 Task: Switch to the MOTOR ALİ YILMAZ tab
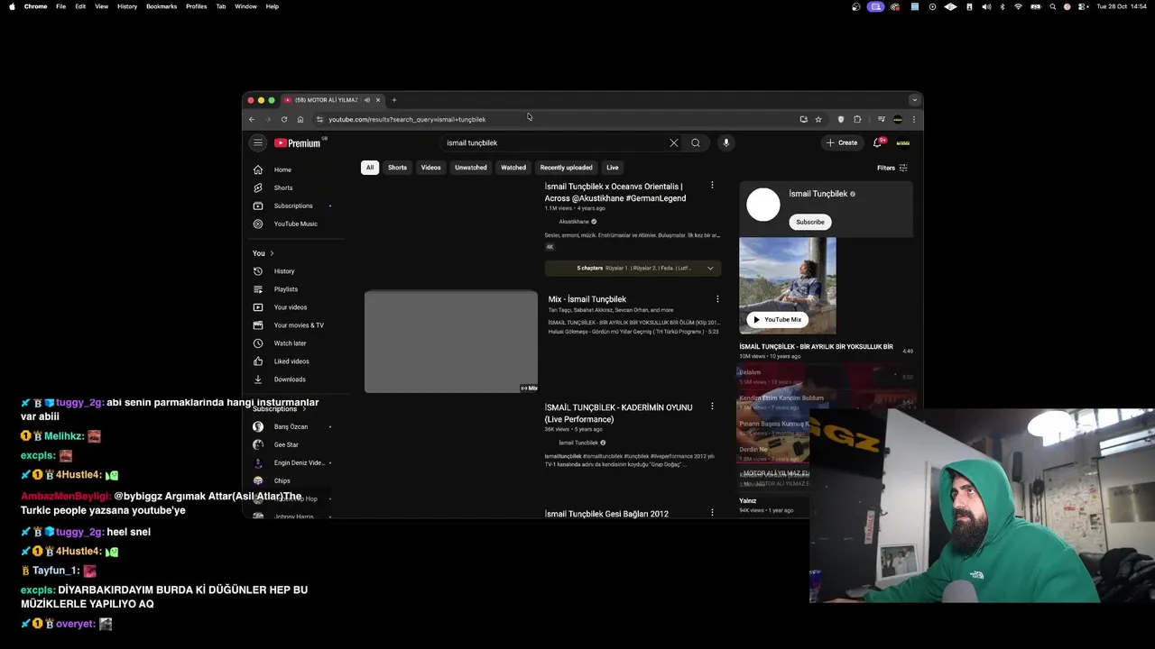326,100
